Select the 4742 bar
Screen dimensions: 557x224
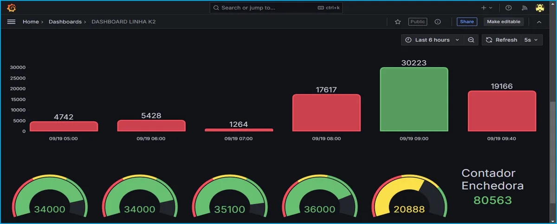click(64, 126)
